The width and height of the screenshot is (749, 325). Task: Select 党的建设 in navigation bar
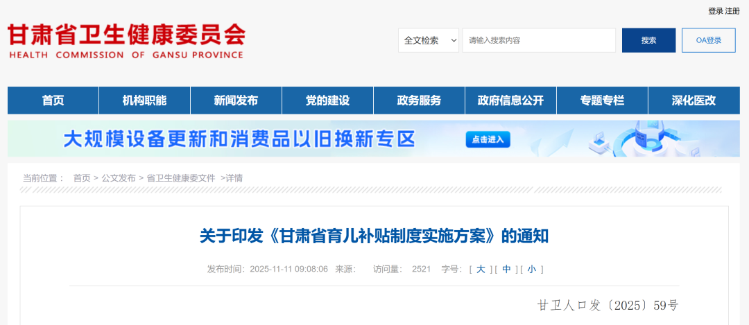[327, 100]
